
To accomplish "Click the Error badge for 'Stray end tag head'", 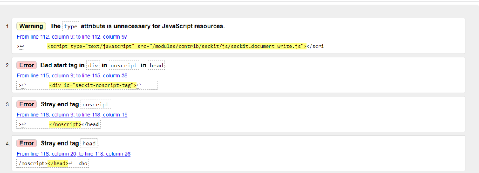I will tap(27, 143).
